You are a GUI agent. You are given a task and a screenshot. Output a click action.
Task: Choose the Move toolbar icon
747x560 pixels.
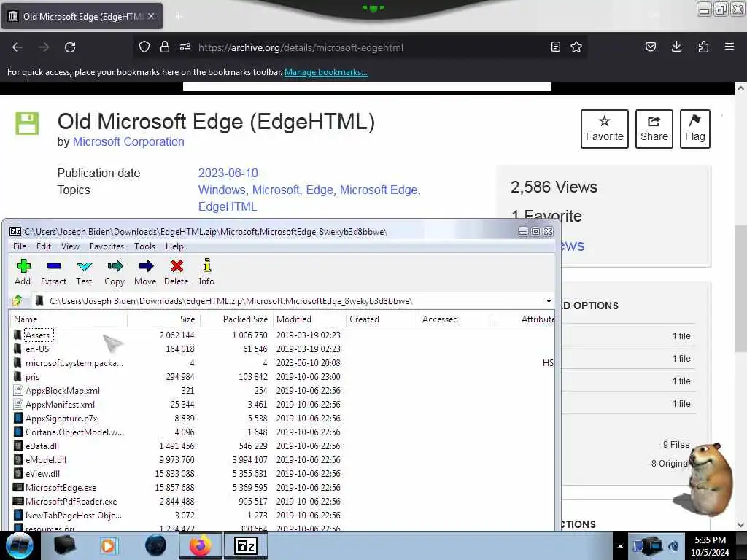pyautogui.click(x=145, y=272)
